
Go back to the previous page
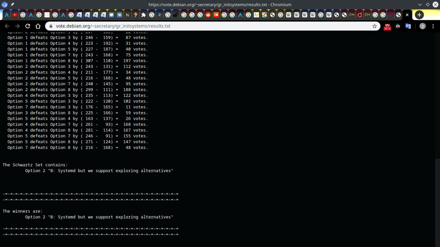7,26
